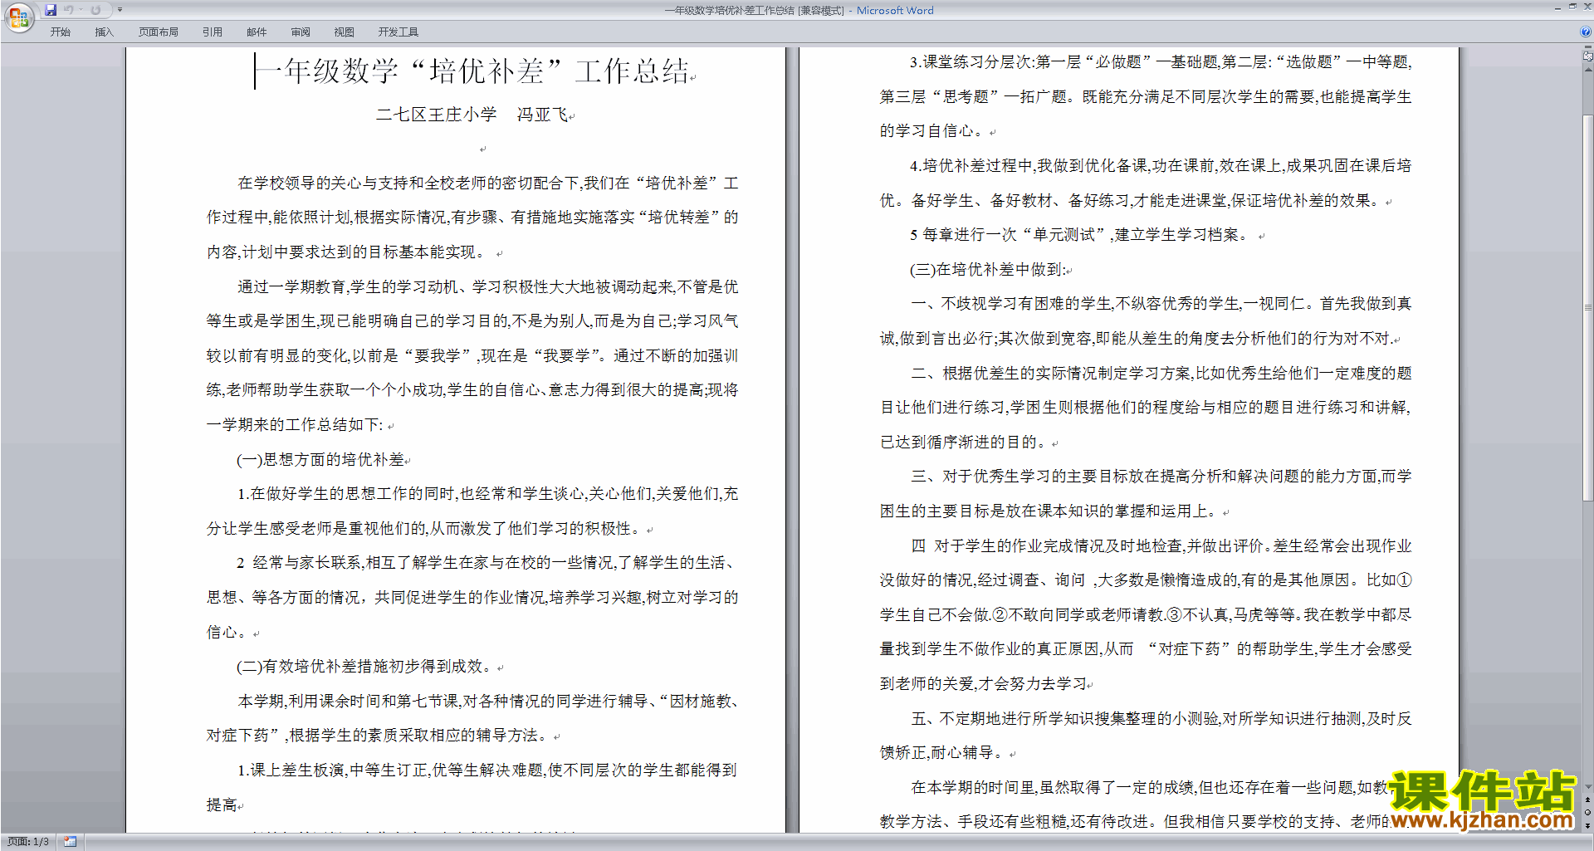This screenshot has height=851, width=1594.
Task: Click the Next Page double-arrow button
Action: tap(1588, 825)
